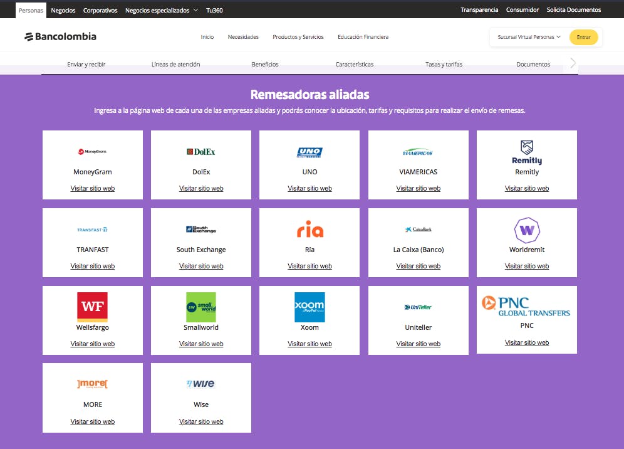This screenshot has height=449, width=624.
Task: Visit VIAMERICAS website link
Action: pyautogui.click(x=419, y=189)
